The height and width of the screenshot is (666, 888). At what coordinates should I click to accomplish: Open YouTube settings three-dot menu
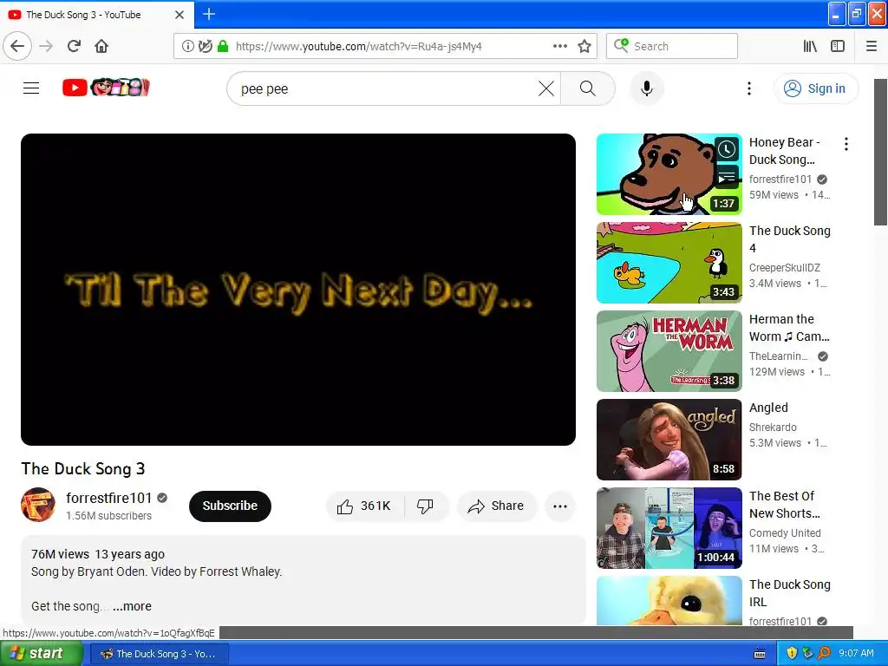tap(749, 89)
